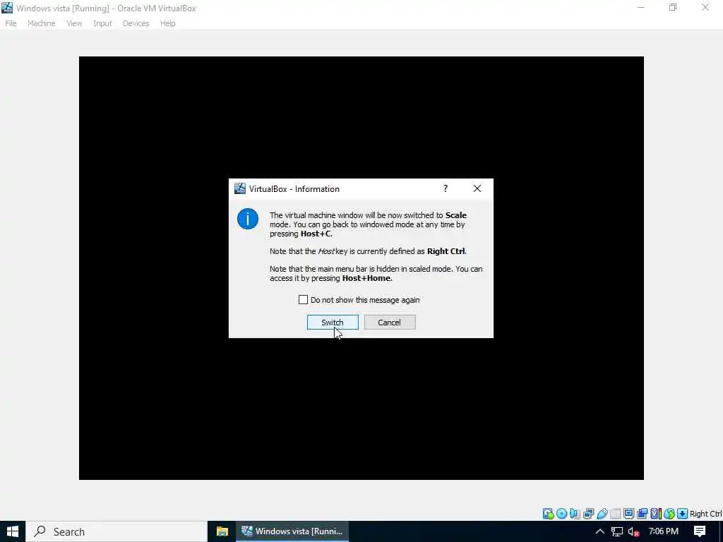Click the Switch button in the dialog
This screenshot has height=542, width=723.
[x=333, y=322]
